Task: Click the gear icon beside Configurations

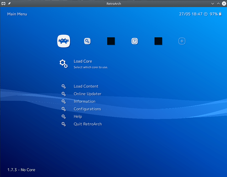Action: click(x=63, y=109)
